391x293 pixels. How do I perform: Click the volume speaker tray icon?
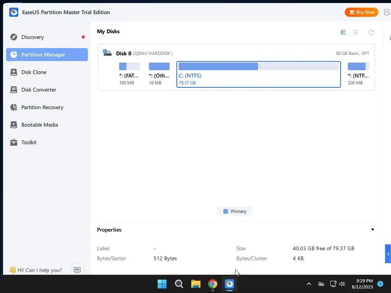tap(342, 284)
